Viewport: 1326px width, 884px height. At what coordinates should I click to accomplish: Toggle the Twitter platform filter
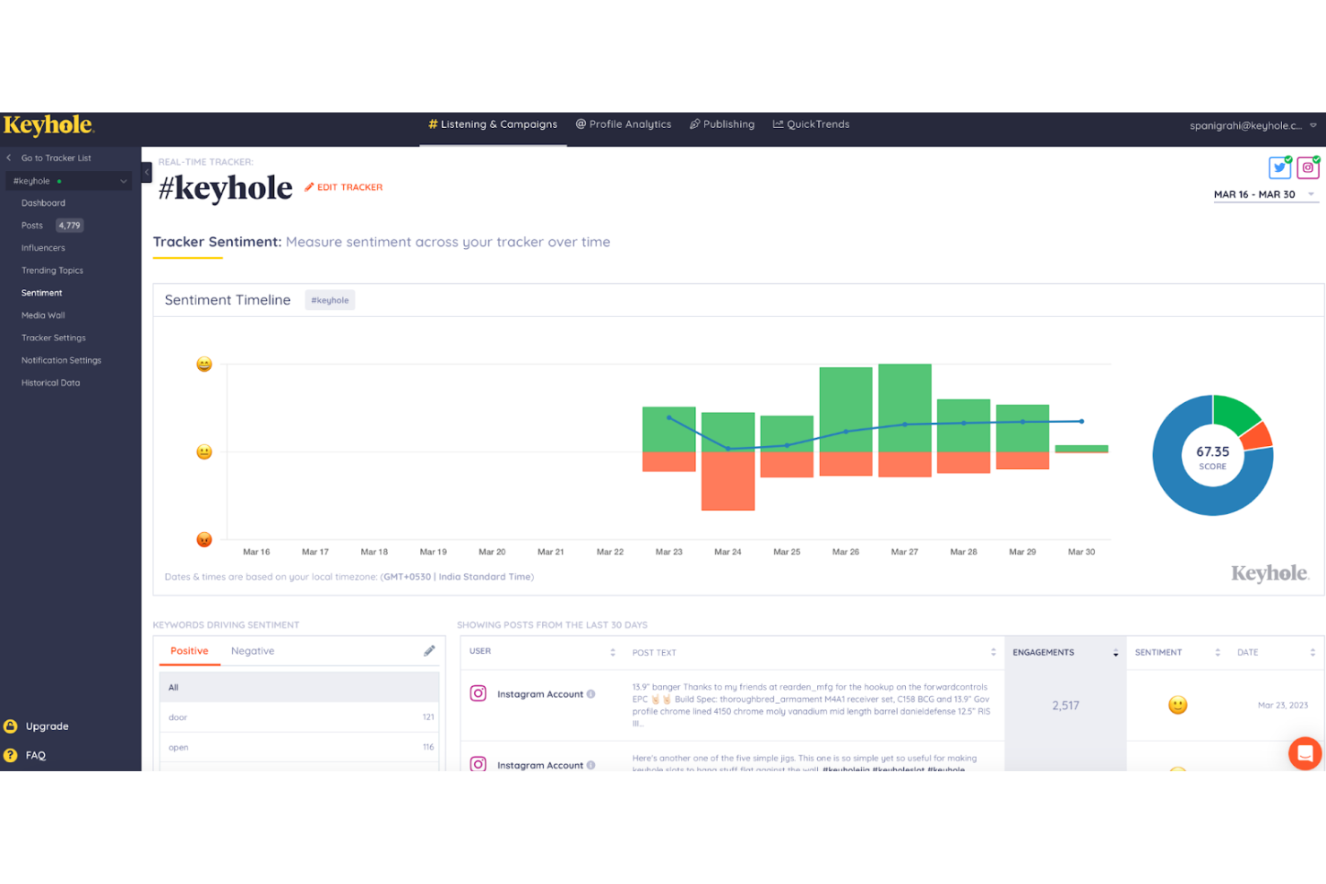(1279, 167)
